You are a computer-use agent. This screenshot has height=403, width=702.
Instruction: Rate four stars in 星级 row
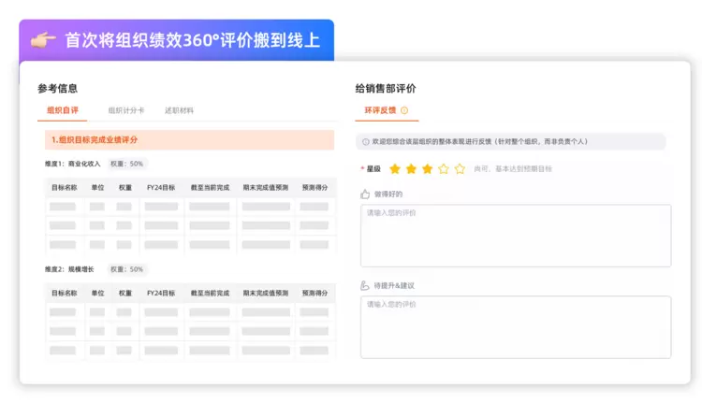point(444,169)
